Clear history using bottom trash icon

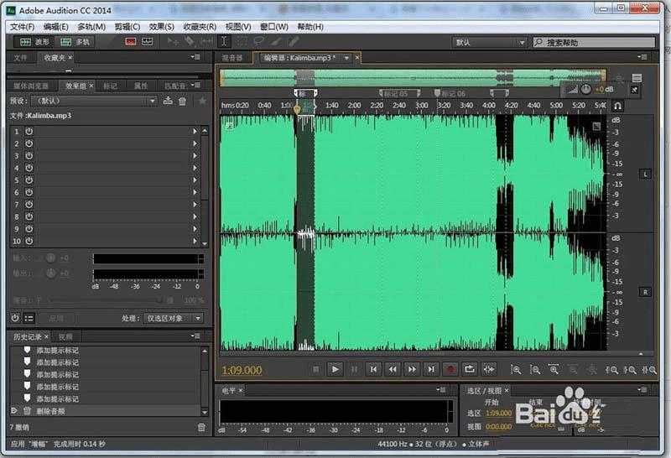(201, 427)
